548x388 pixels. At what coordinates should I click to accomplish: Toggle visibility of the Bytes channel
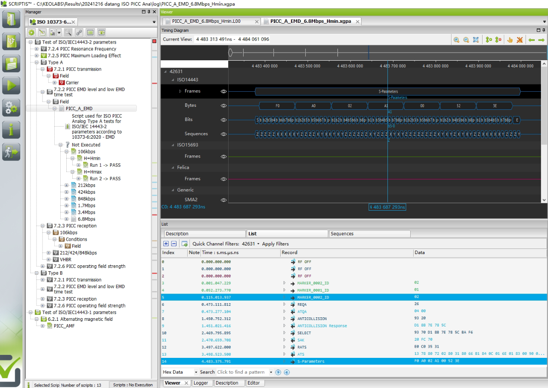coord(223,106)
